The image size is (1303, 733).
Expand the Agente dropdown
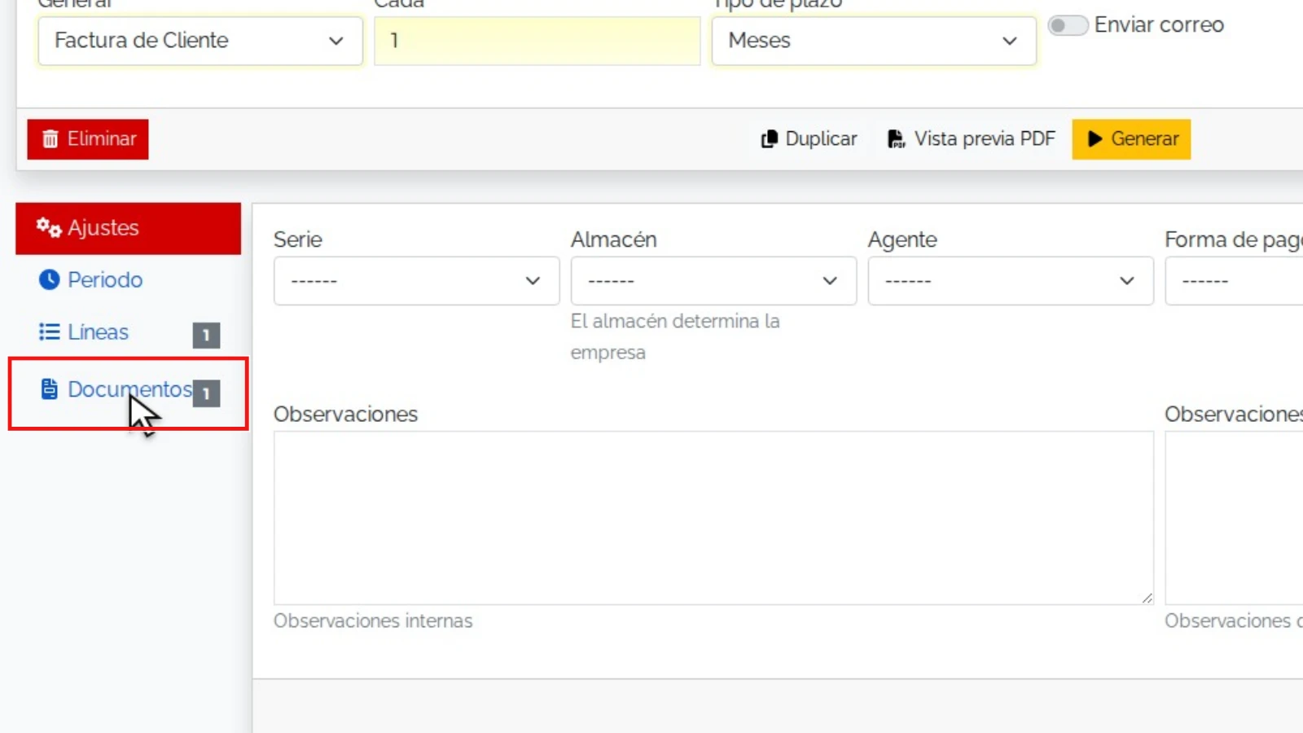click(1011, 281)
